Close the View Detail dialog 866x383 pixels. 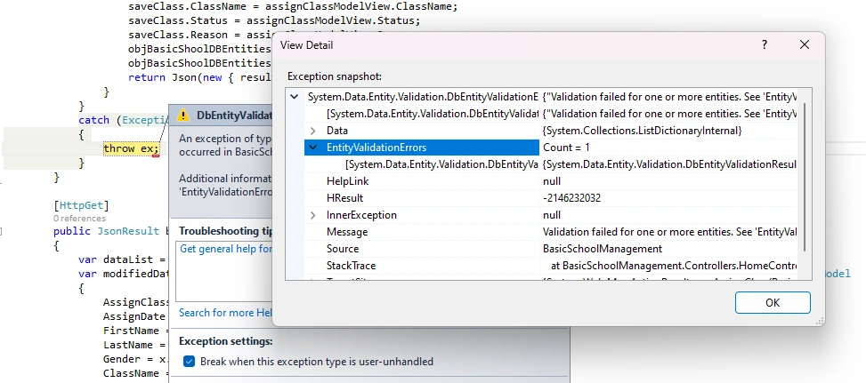(x=805, y=44)
